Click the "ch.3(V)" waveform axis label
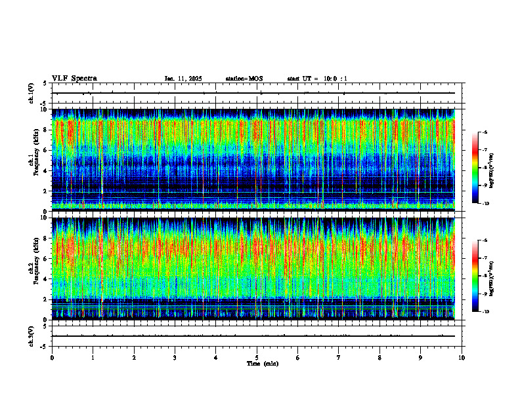Viewport: 520px width, 401px height. 32,336
